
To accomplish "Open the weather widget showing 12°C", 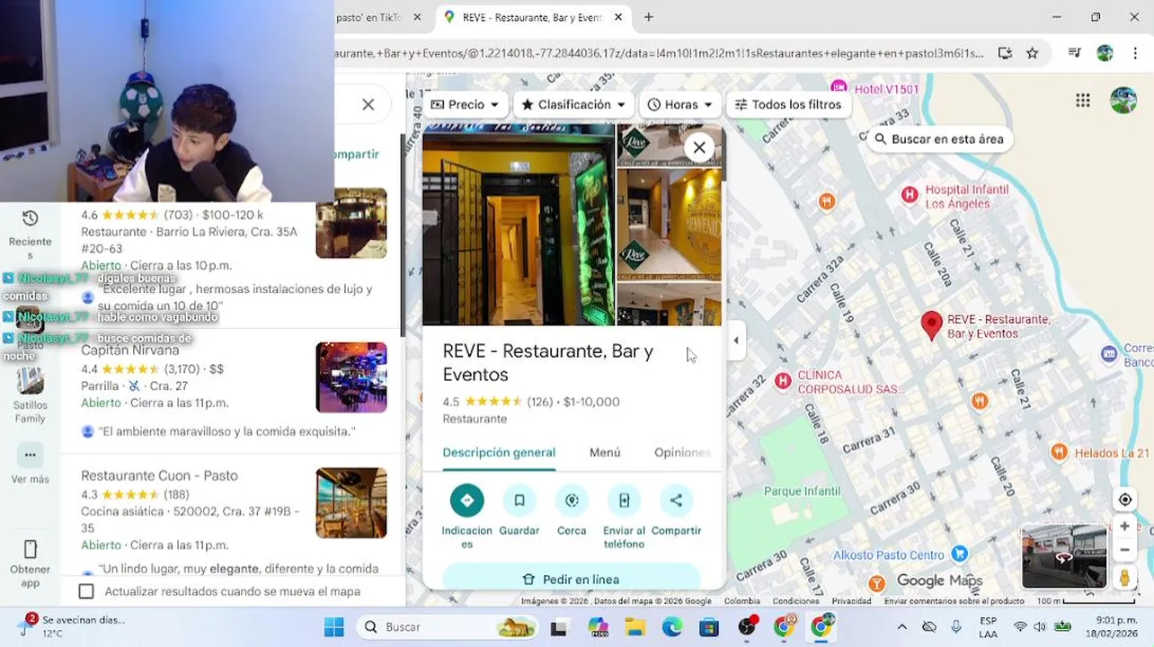I will coord(70,626).
